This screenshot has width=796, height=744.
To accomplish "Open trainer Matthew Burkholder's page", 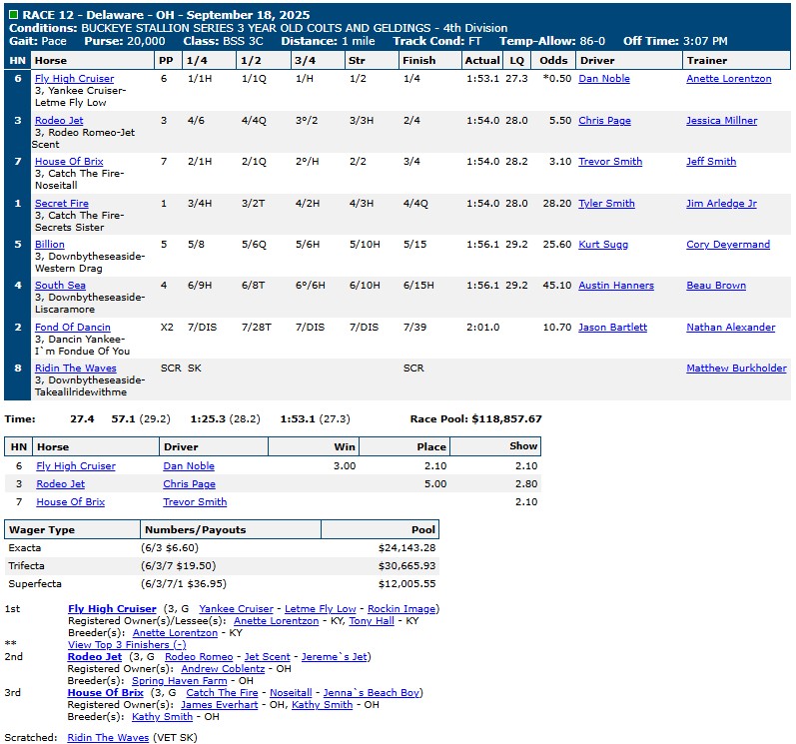I will pyautogui.click(x=736, y=369).
